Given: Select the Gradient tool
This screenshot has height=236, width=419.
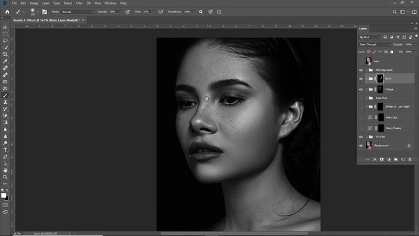Looking at the screenshot, I should pos(5,123).
